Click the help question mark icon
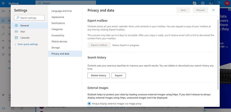Screen dimensions: 231x112 (219, 3)
